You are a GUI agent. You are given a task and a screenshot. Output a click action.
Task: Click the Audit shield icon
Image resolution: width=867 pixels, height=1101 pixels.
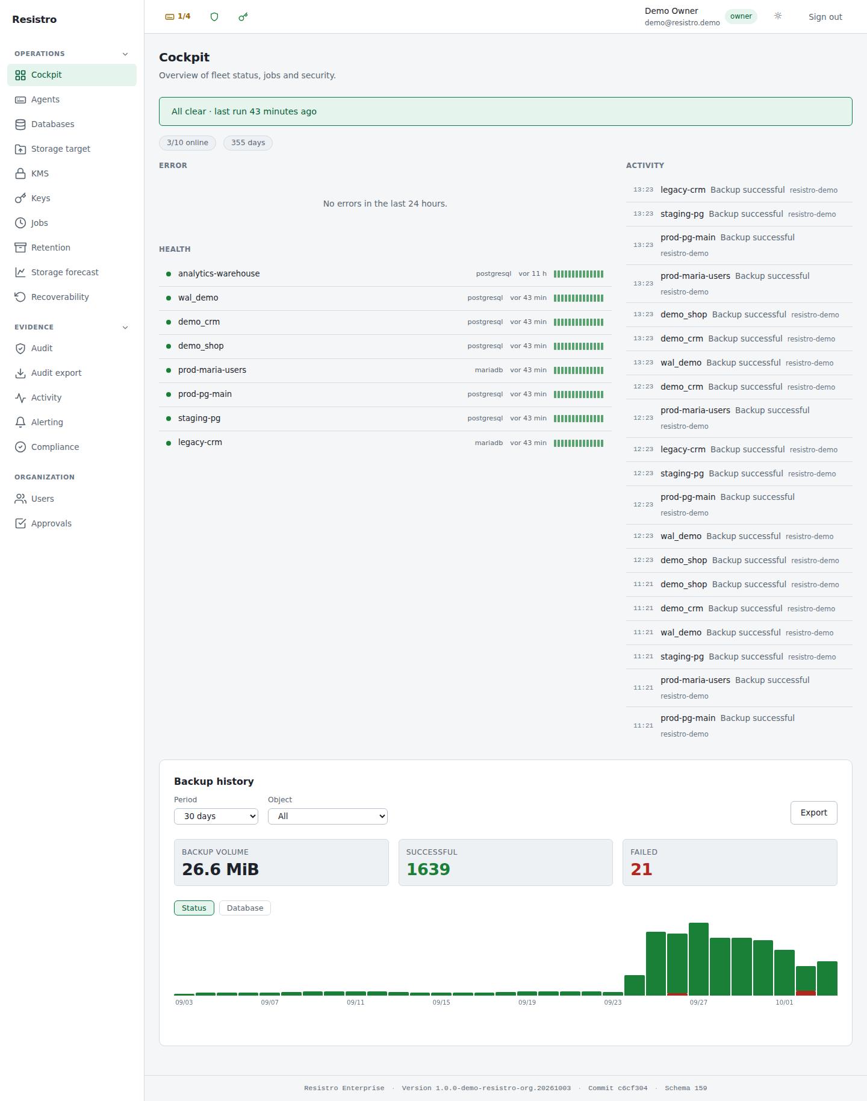coord(20,349)
